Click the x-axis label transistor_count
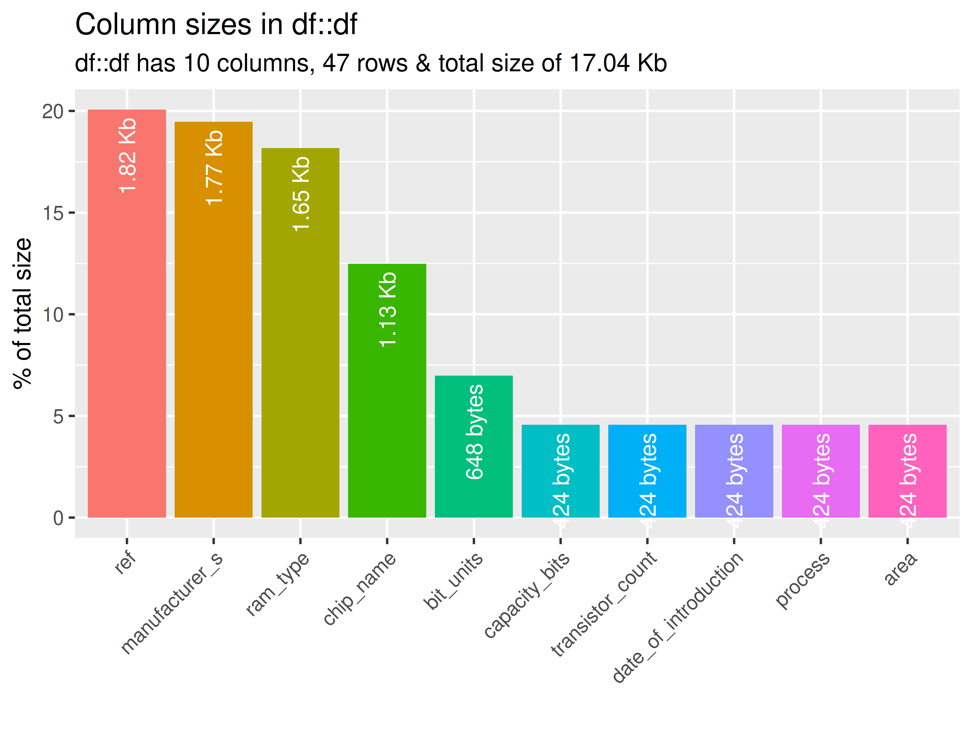The height and width of the screenshot is (730, 972). [604, 604]
